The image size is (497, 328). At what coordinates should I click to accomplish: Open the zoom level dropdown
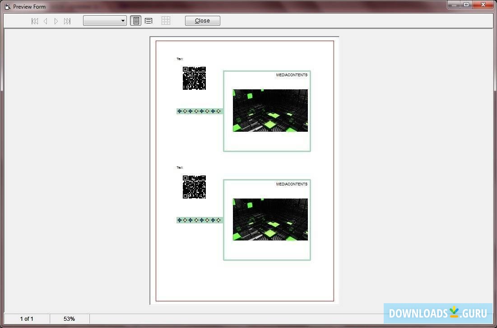pyautogui.click(x=122, y=20)
